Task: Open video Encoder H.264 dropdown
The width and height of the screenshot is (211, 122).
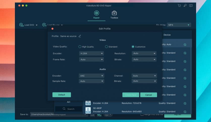Action: 92,53
